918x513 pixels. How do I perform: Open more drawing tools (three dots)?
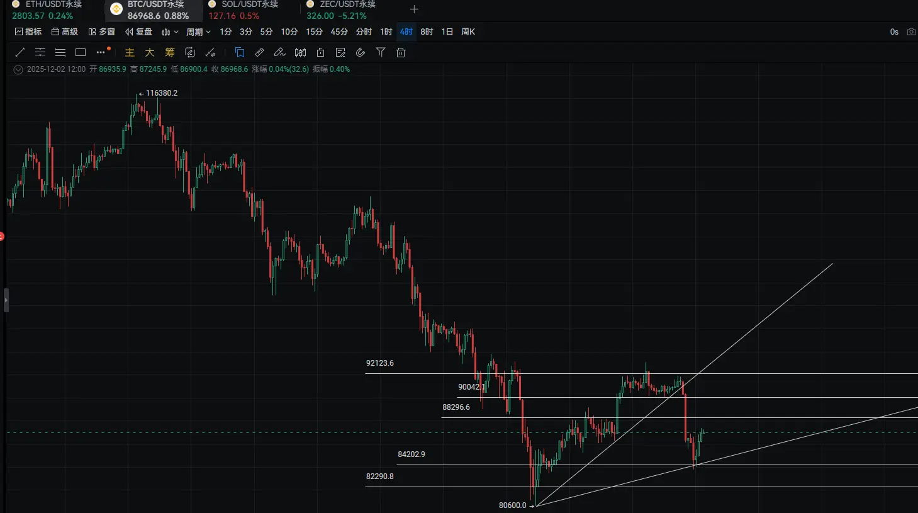click(x=101, y=52)
